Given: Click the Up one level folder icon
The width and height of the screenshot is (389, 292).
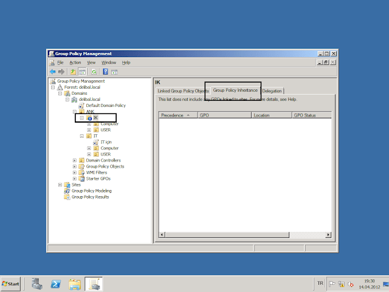Looking at the screenshot, I should click(x=73, y=72).
